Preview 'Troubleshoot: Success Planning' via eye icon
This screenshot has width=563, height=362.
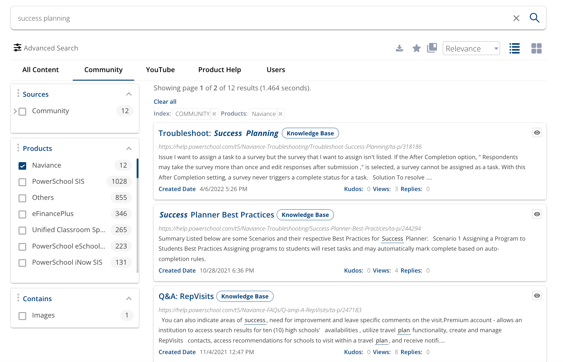[537, 133]
